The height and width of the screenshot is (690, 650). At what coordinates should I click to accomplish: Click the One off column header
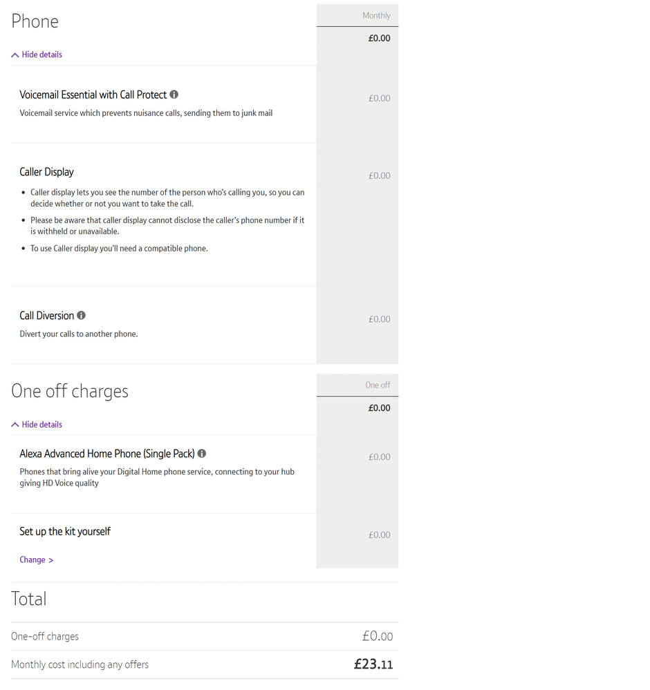point(378,385)
